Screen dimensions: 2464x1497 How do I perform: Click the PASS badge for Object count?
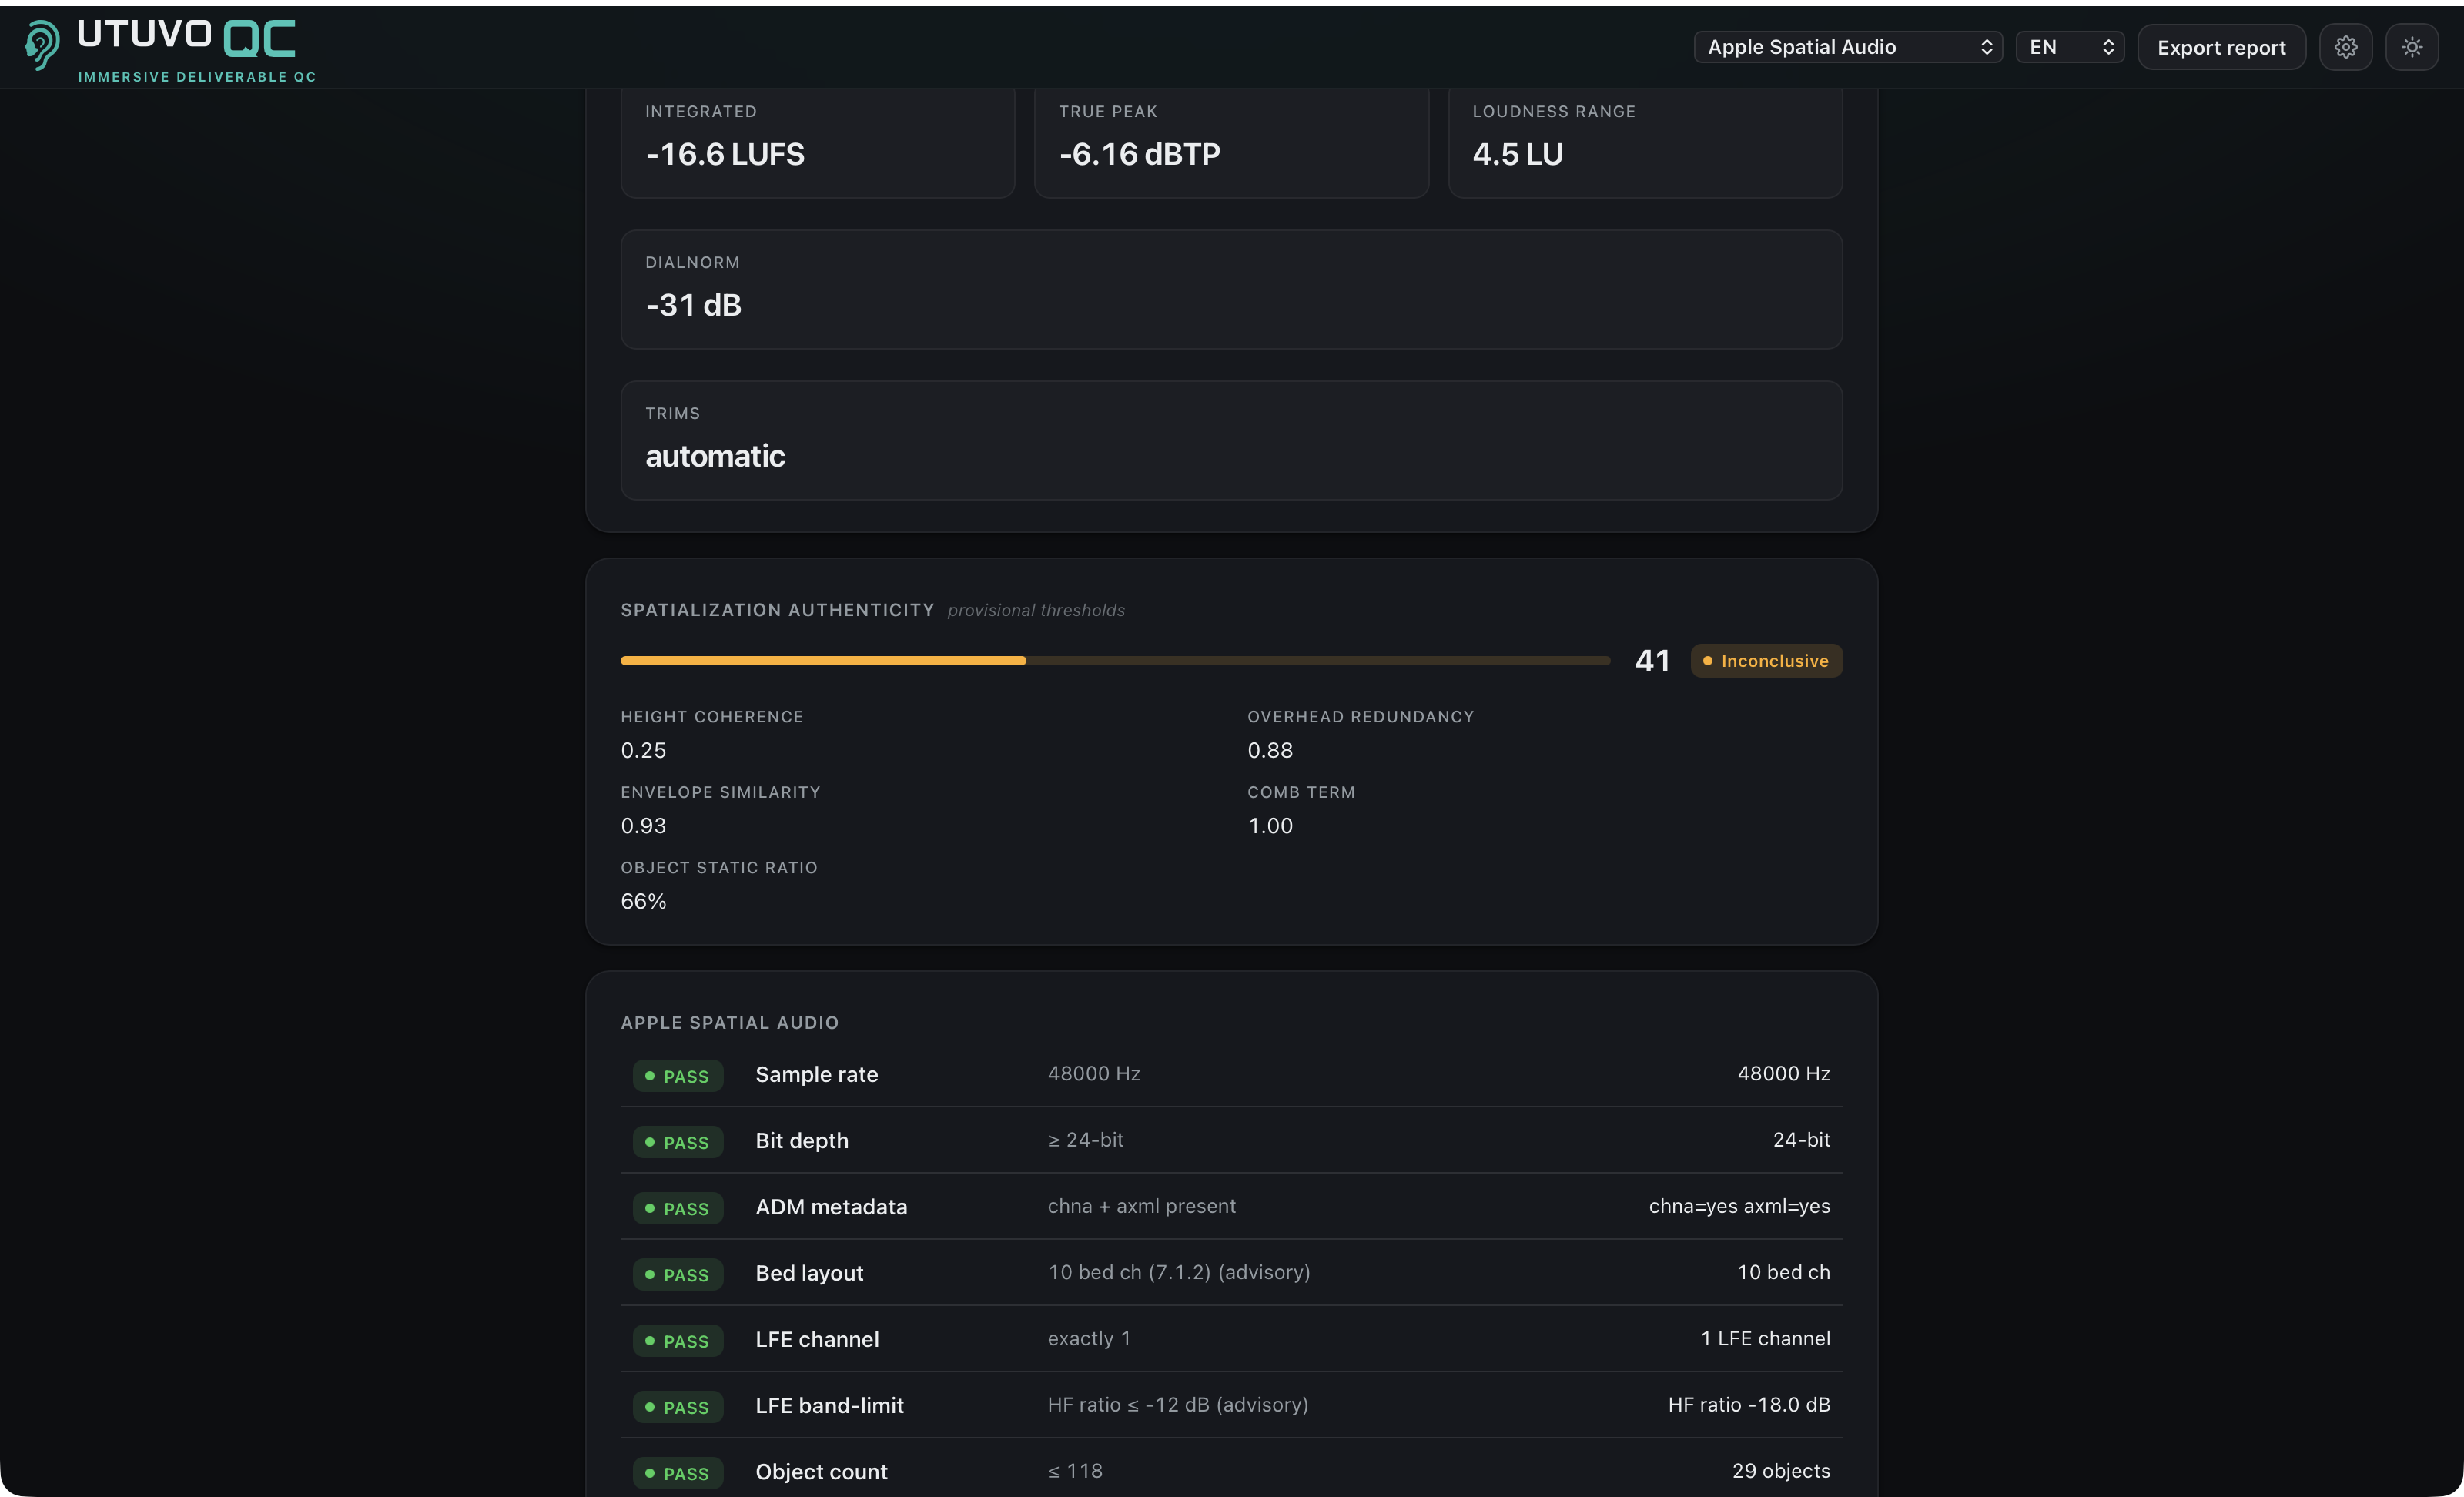click(677, 1473)
